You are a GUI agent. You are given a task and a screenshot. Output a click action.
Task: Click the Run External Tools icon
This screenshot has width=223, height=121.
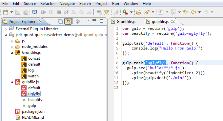(125, 12)
